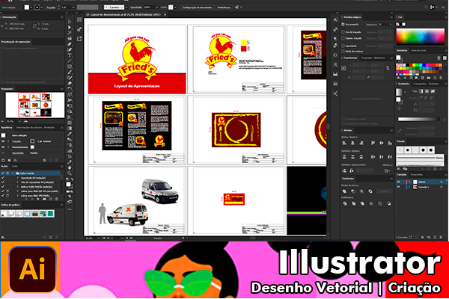Click the play action button in Actions panel
This screenshot has width=449, height=299.
point(38,199)
